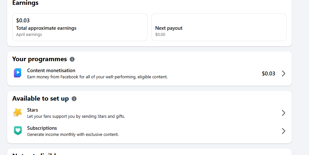309x155 pixels.
Task: Select the Next payout card
Action: click(219, 27)
